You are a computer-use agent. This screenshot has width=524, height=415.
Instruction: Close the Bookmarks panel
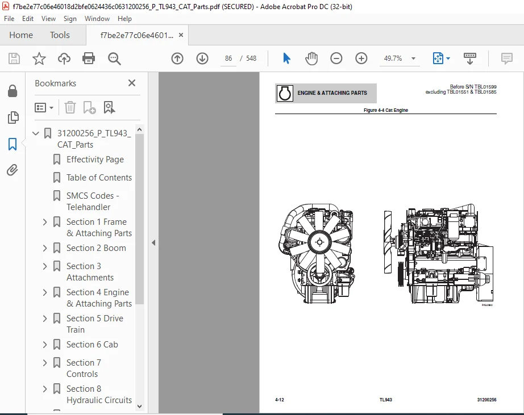coord(132,83)
